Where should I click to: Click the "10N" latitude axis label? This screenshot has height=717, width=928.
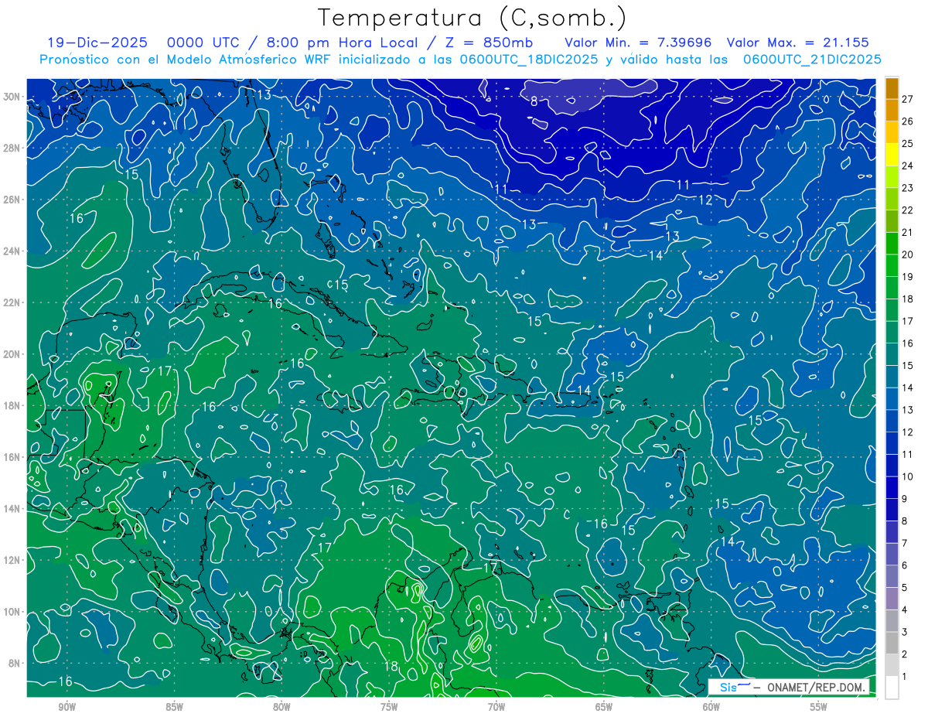(x=13, y=612)
